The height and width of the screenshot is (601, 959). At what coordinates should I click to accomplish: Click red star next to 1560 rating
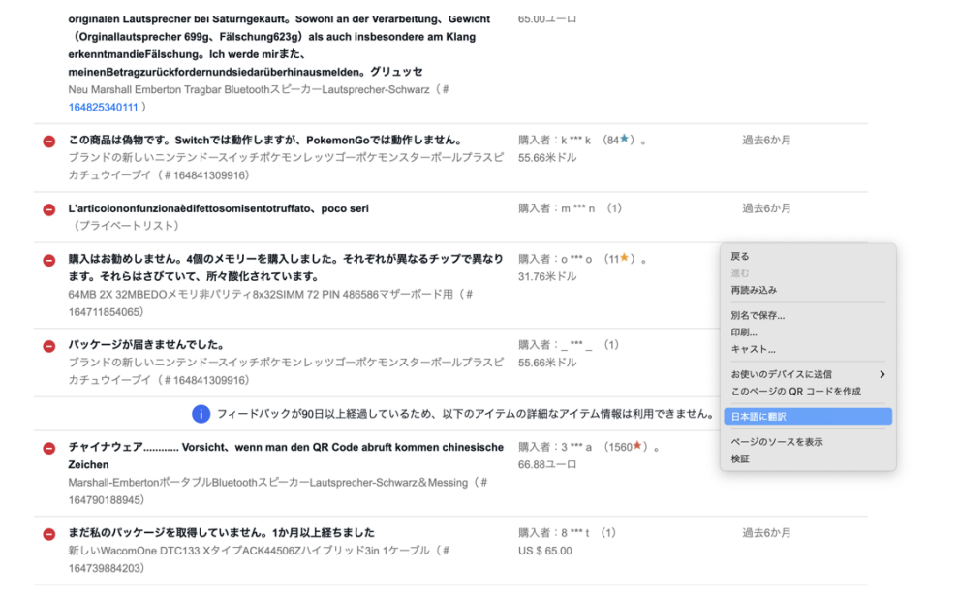[637, 447]
